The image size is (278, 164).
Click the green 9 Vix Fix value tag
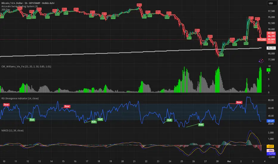pyautogui.click(x=268, y=70)
